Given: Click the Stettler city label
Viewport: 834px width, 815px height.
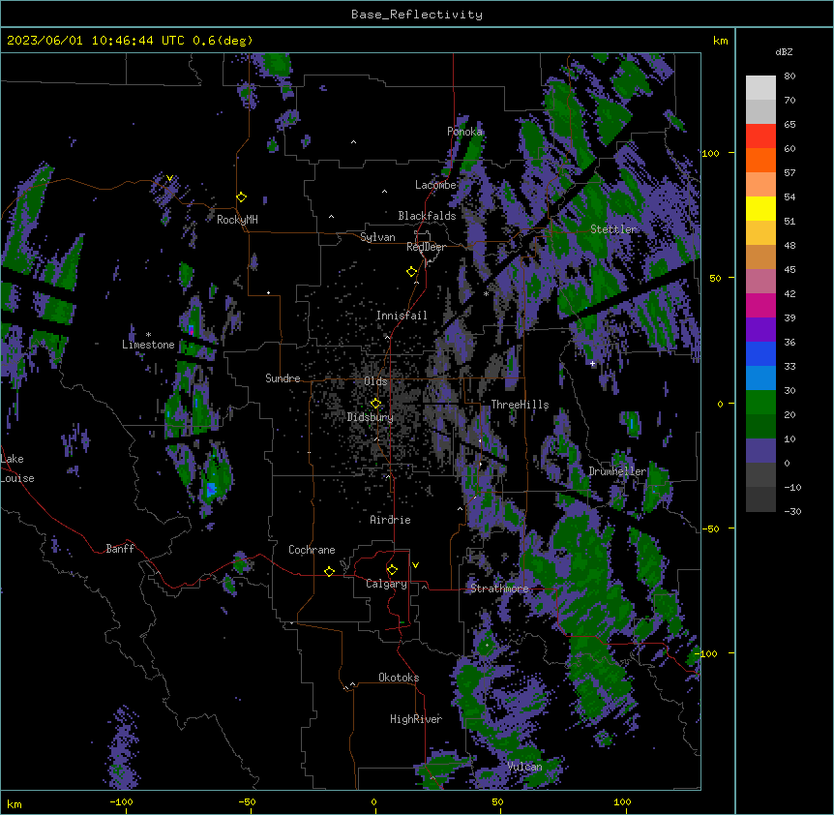Looking at the screenshot, I should point(613,229).
